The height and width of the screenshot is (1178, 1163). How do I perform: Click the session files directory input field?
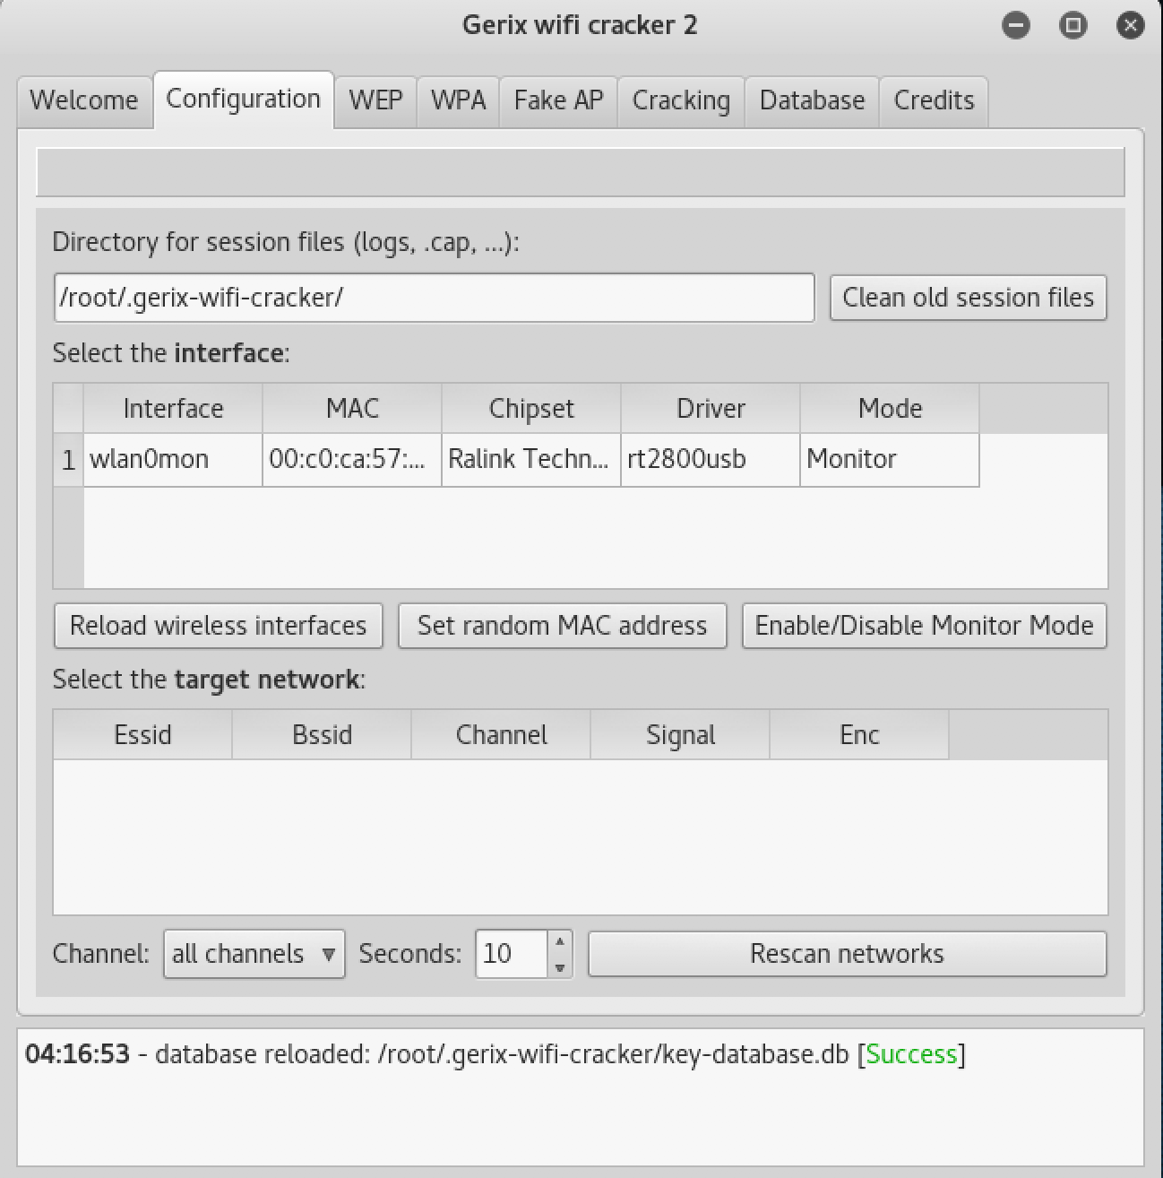pyautogui.click(x=434, y=297)
